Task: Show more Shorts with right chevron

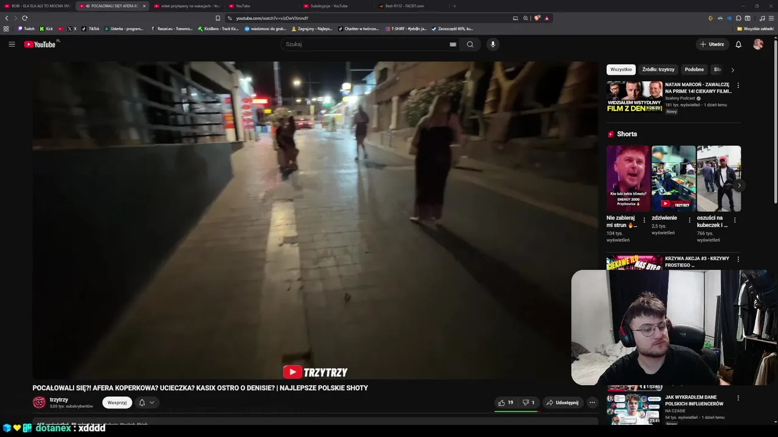Action: (x=738, y=186)
